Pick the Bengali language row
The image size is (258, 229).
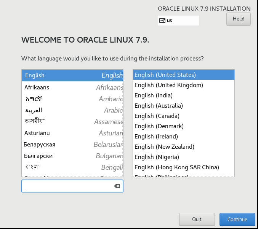pyautogui.click(x=72, y=167)
